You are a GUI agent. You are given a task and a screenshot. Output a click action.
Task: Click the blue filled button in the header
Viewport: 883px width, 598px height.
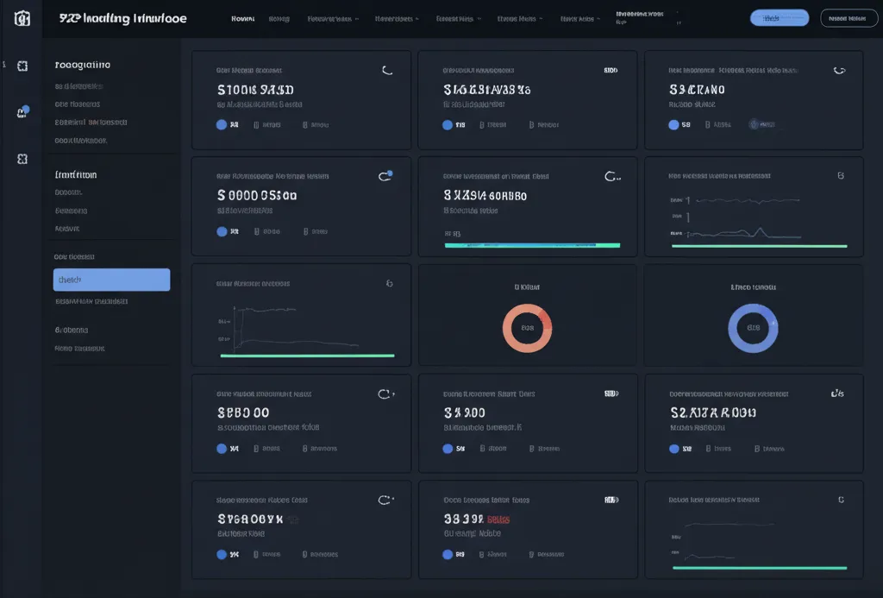click(x=780, y=18)
